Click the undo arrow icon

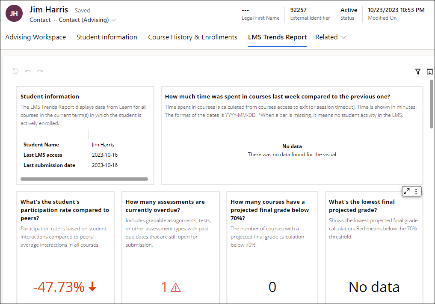click(28, 72)
